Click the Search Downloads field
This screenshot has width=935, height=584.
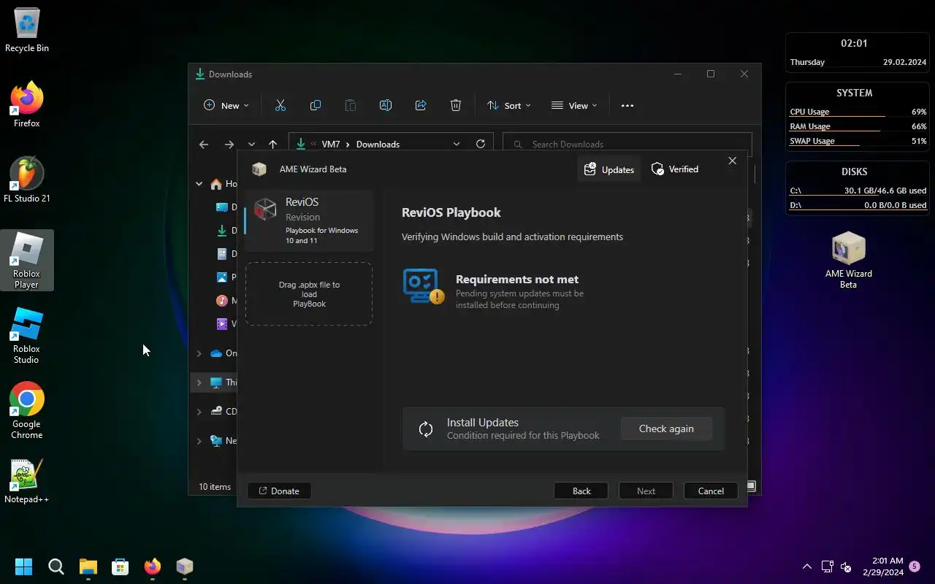coord(627,144)
